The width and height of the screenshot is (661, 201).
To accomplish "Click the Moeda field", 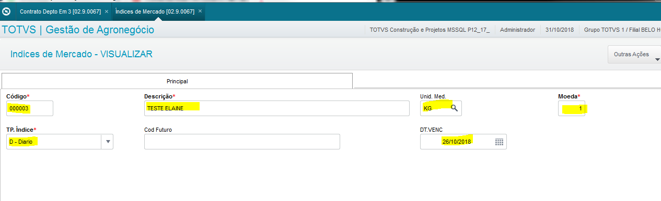I will tap(572, 108).
